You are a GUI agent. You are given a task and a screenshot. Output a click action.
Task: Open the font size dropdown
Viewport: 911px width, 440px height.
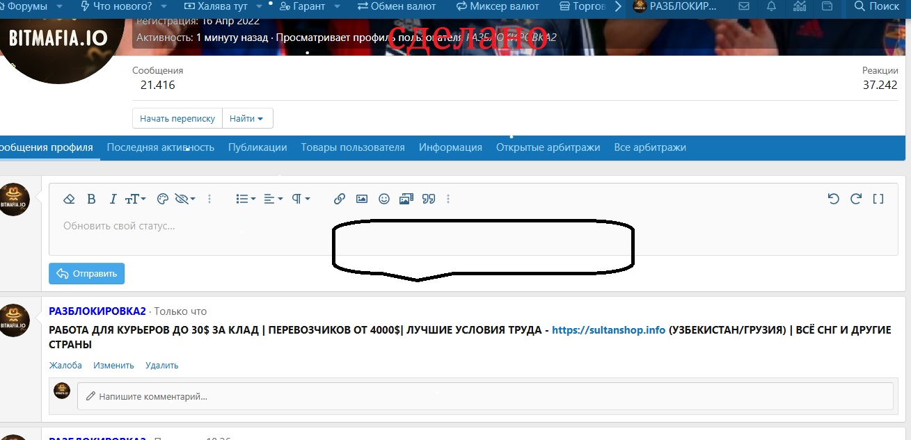tap(134, 199)
